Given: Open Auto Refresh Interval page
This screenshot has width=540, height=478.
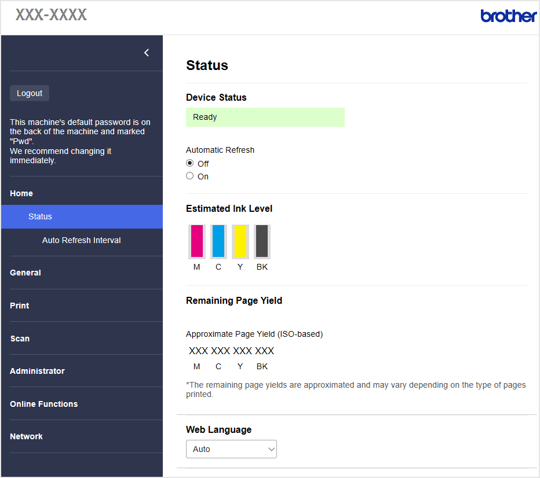Looking at the screenshot, I should click(x=81, y=240).
